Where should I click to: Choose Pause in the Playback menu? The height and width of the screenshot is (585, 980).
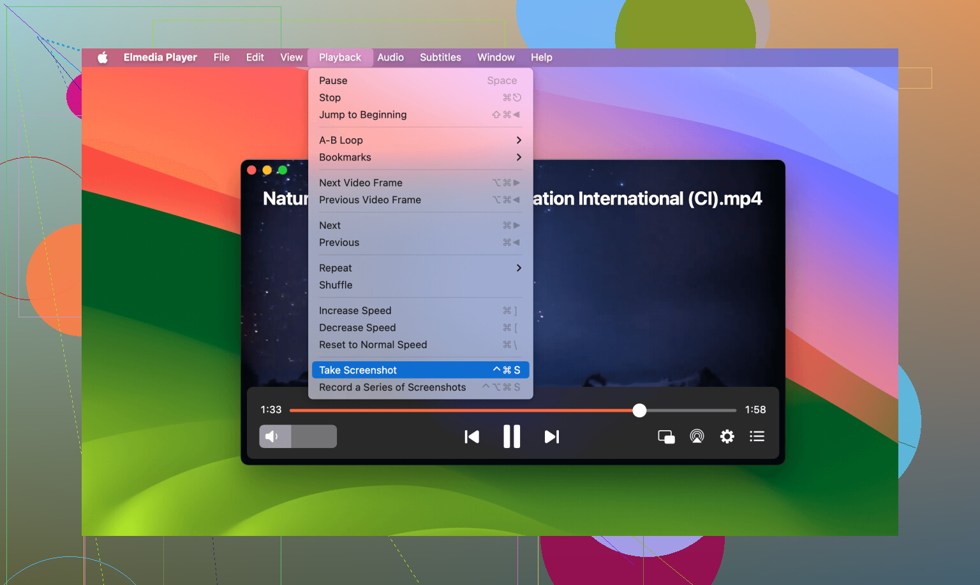click(420, 80)
